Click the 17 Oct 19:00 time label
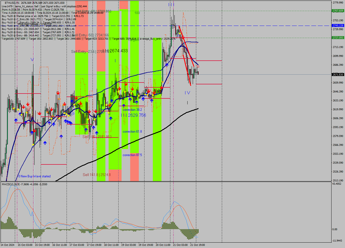 [94, 245]
